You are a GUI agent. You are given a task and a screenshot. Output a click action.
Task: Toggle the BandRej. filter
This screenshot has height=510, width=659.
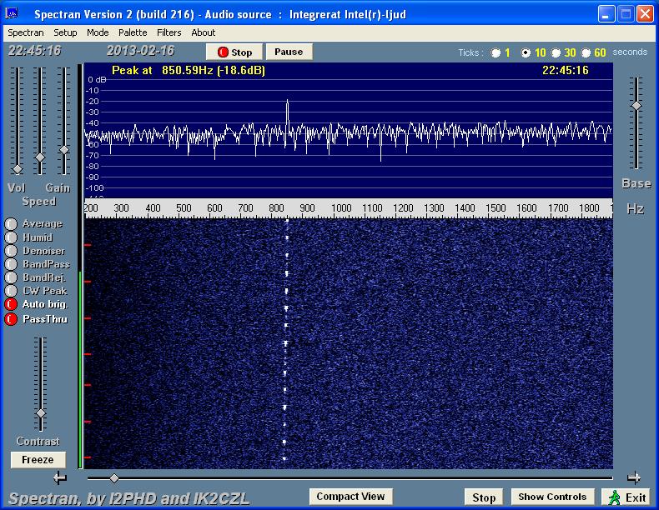click(11, 277)
